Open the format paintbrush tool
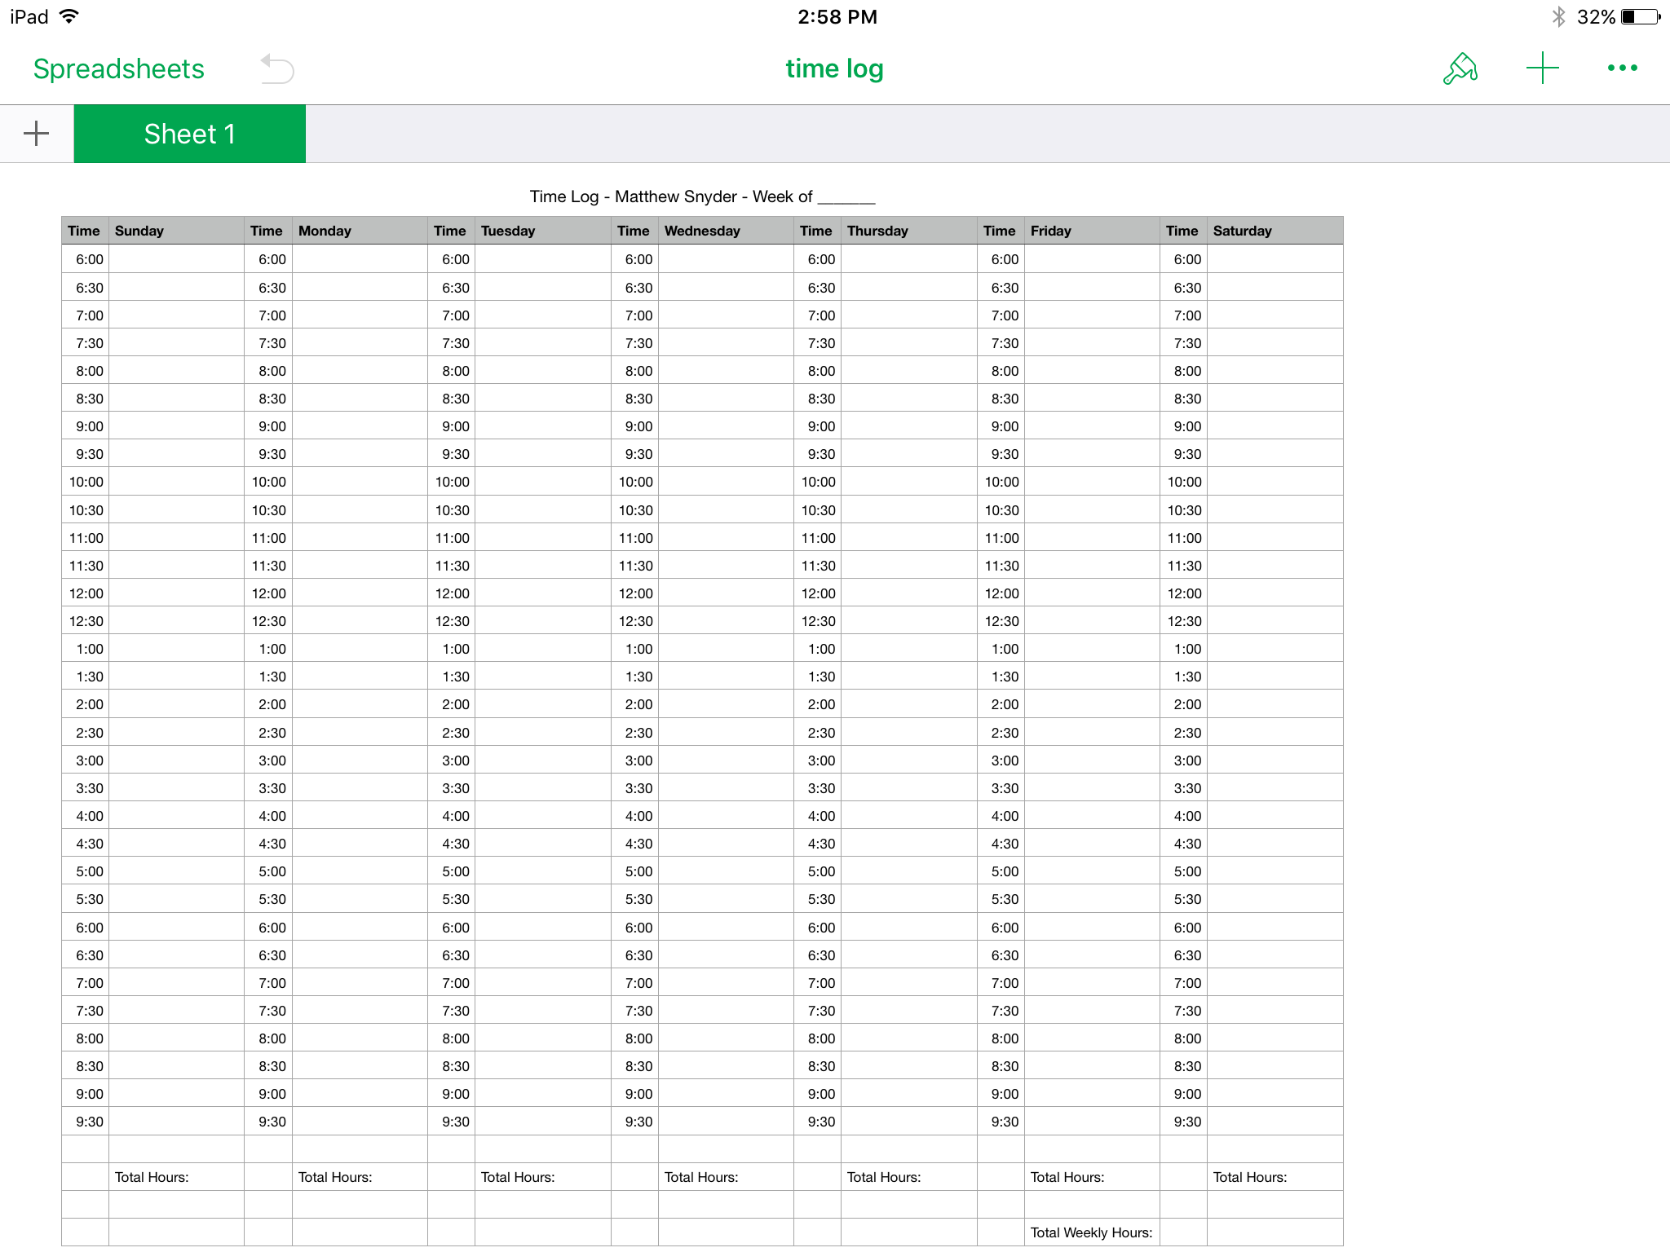Screen dimensions: 1670x1252 (1460, 68)
